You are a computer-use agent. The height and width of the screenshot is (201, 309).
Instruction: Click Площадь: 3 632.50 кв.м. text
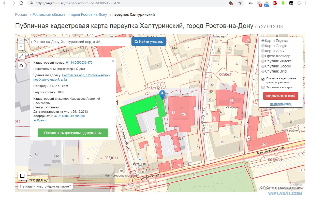coord(51,86)
